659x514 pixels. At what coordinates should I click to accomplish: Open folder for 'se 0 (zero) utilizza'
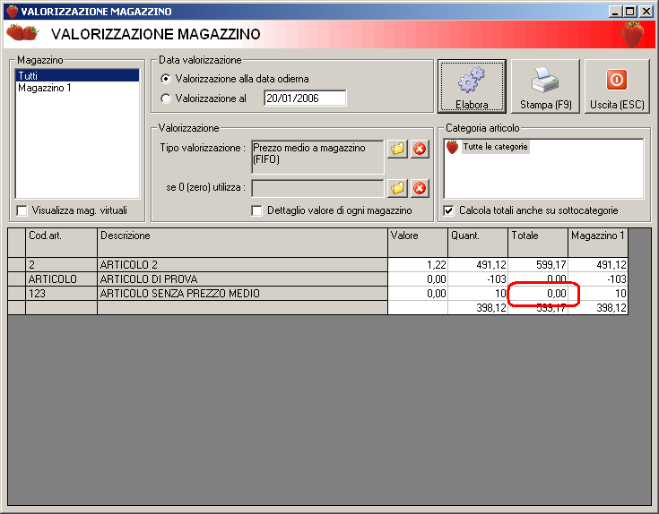click(x=397, y=188)
